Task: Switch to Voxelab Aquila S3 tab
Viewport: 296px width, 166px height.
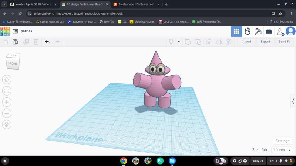Action: click(x=32, y=4)
